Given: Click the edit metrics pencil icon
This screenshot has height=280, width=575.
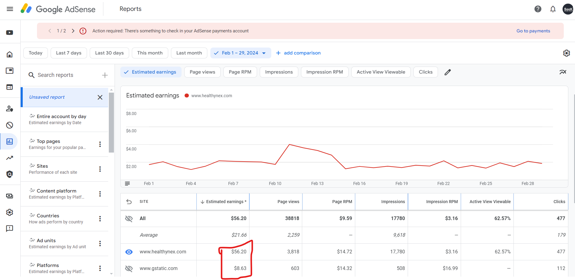Looking at the screenshot, I should coord(448,72).
